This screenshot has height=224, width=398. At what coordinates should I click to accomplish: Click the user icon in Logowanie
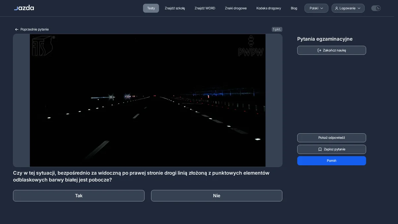pyautogui.click(x=337, y=8)
